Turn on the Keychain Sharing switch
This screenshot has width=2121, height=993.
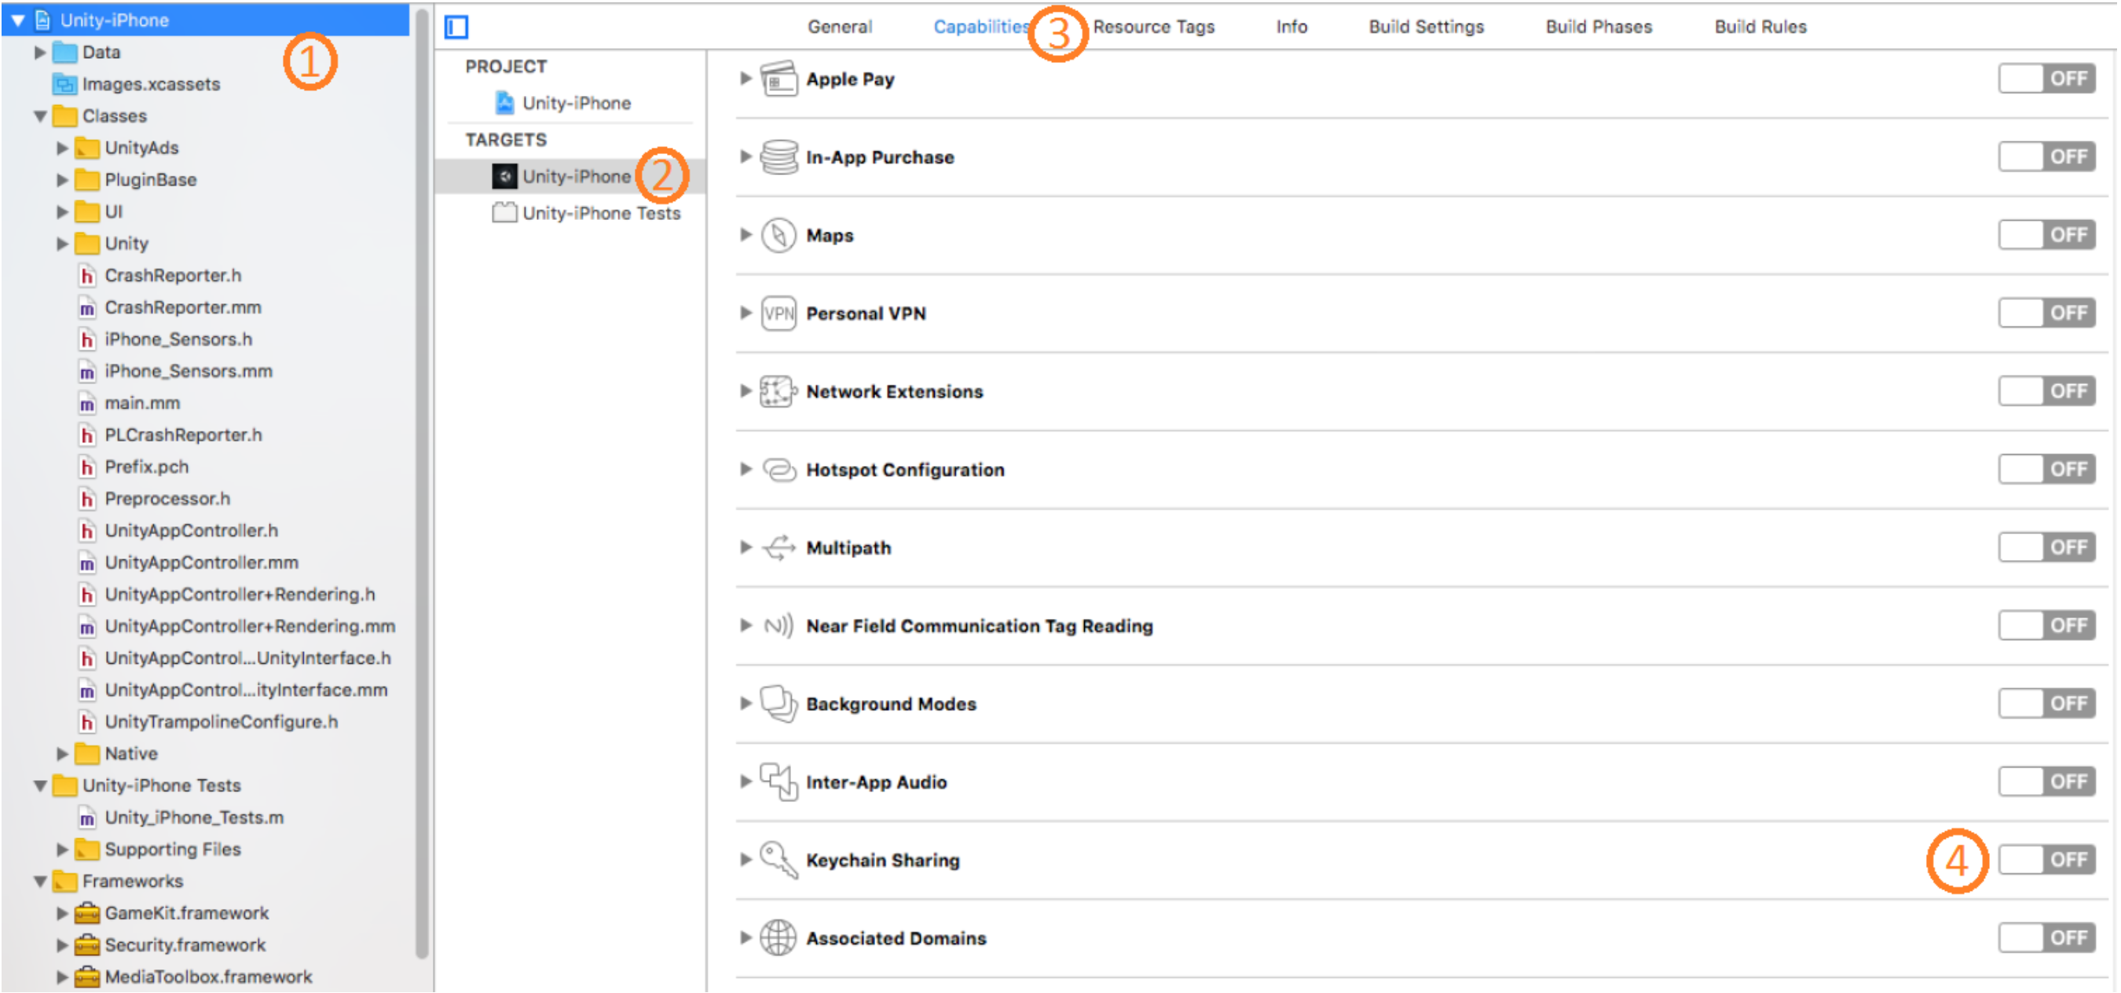[x=2047, y=859]
